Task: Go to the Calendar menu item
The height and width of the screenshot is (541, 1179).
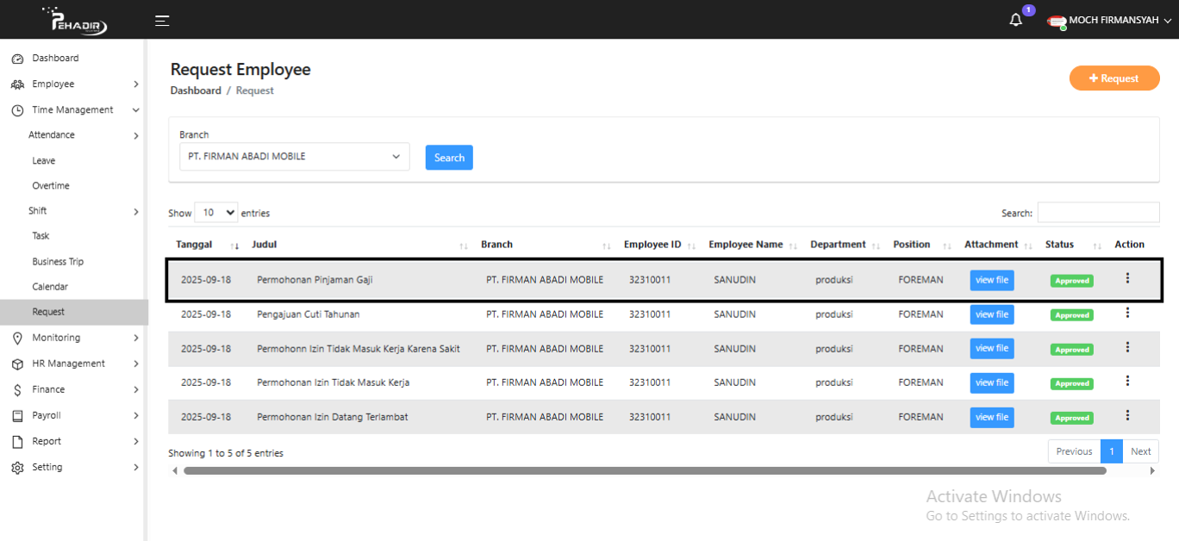Action: coord(50,287)
